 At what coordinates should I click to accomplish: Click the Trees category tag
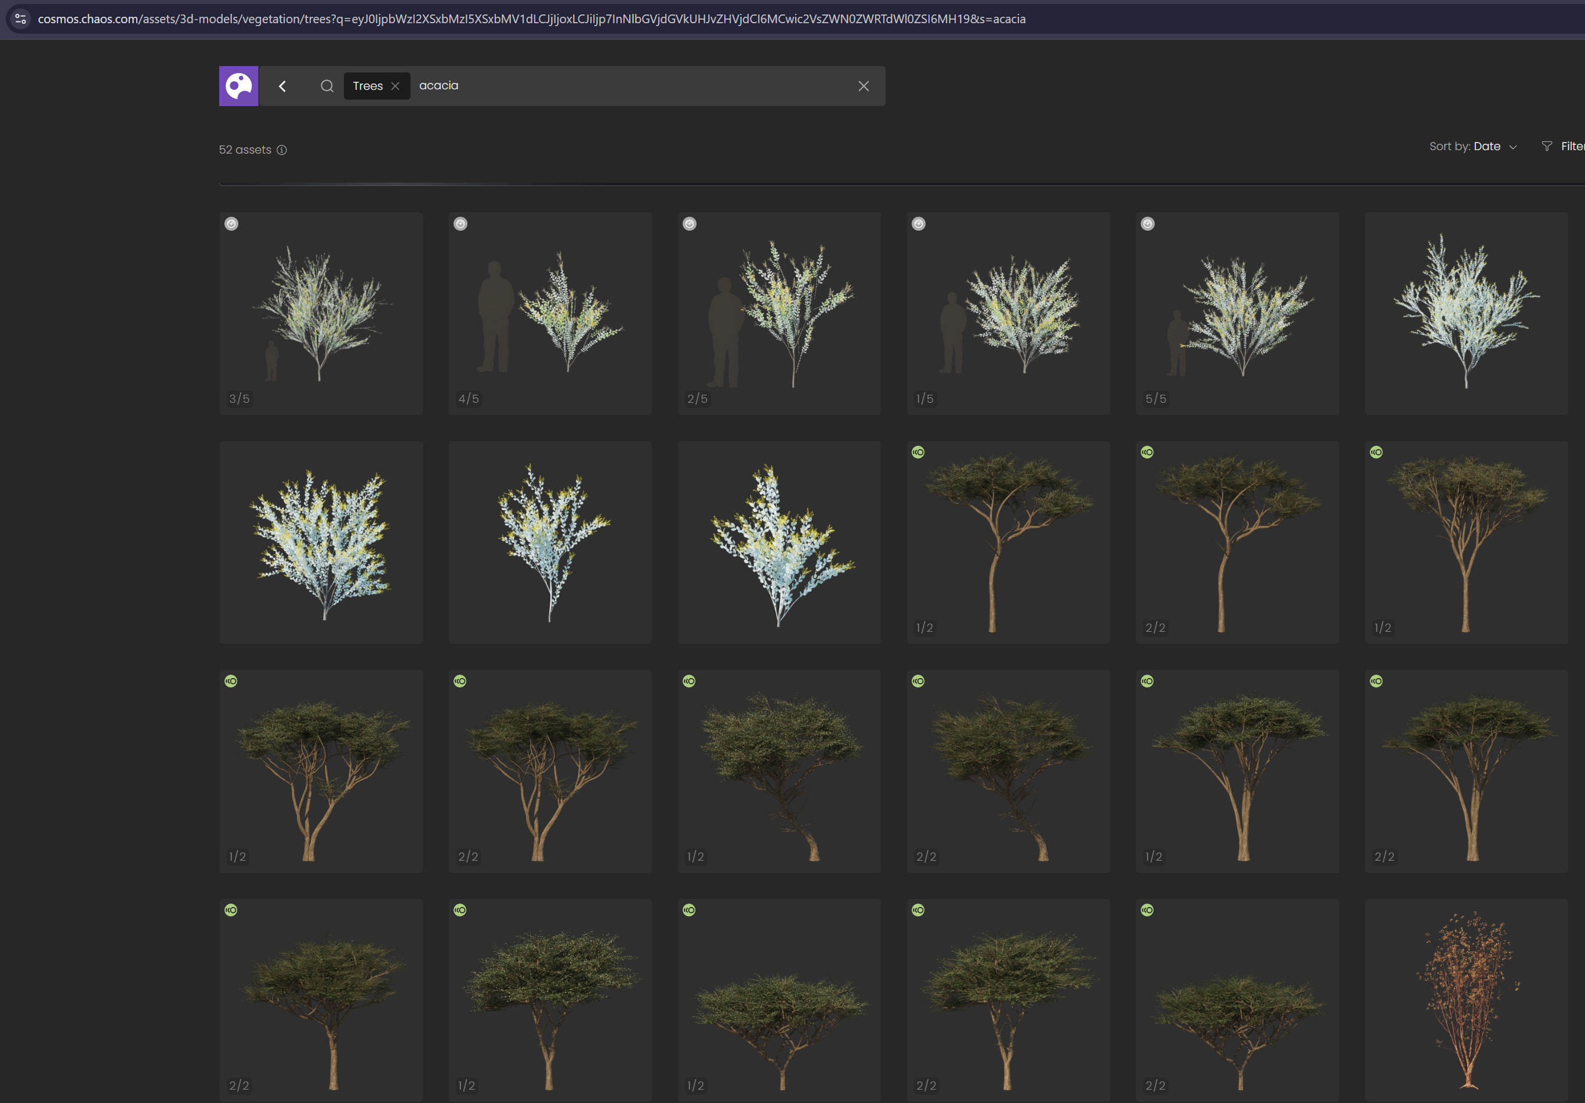(x=367, y=86)
